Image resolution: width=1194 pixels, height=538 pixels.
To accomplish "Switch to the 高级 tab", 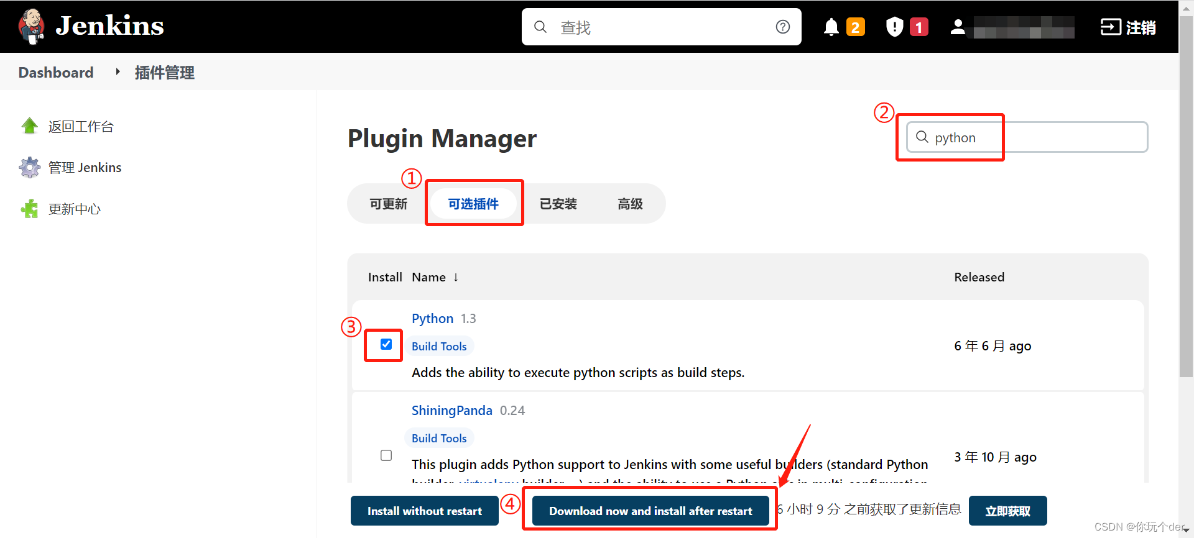I will pos(630,204).
